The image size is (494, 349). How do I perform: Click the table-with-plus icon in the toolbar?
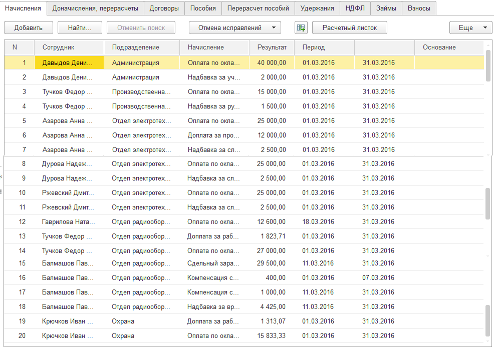(x=301, y=27)
